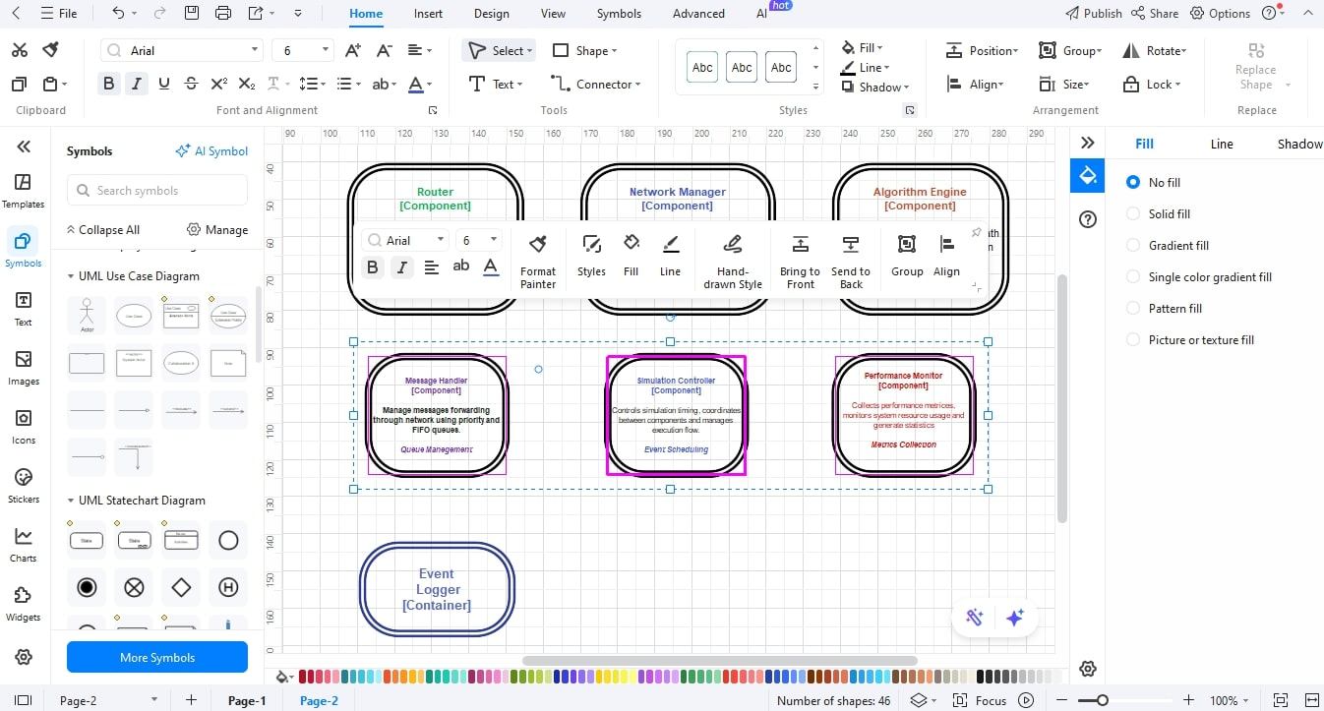
Task: Open the Widgets sidebar panel
Action: coord(24,604)
